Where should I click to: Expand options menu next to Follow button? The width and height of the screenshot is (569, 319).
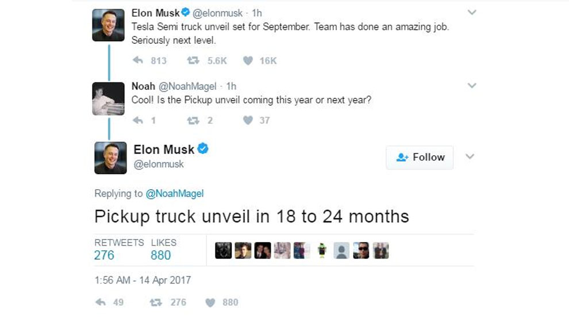click(x=470, y=156)
